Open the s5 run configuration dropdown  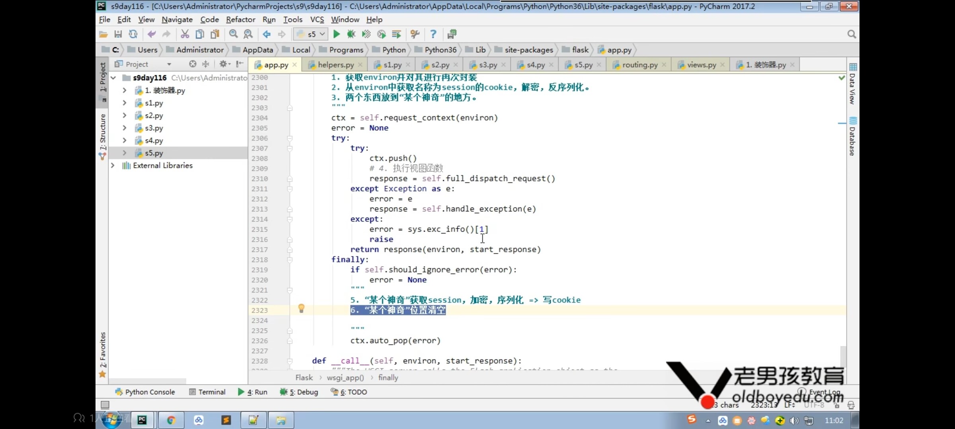[x=311, y=34]
